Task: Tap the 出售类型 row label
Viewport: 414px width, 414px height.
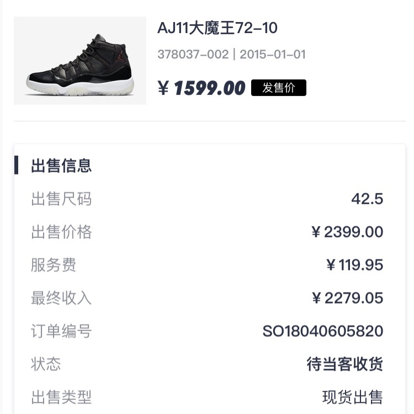Action: click(61, 397)
